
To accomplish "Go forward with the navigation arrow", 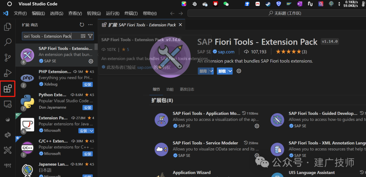I will point(181,14).
